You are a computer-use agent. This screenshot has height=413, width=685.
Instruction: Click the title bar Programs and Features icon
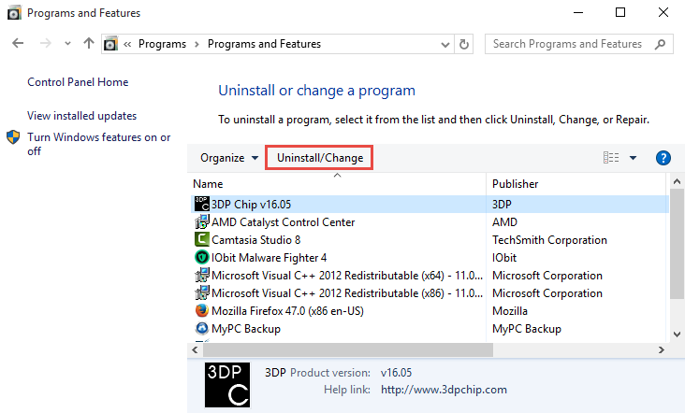click(14, 13)
